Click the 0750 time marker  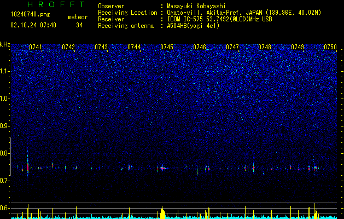coord(330,47)
